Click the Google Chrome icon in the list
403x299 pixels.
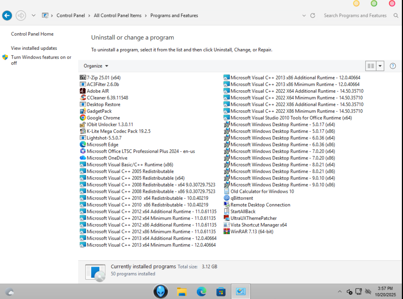point(83,118)
